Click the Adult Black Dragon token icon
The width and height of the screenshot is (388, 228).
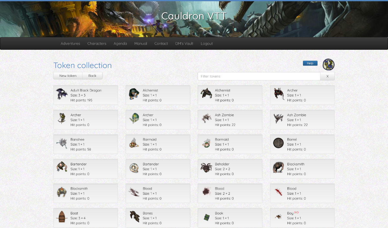click(x=61, y=94)
